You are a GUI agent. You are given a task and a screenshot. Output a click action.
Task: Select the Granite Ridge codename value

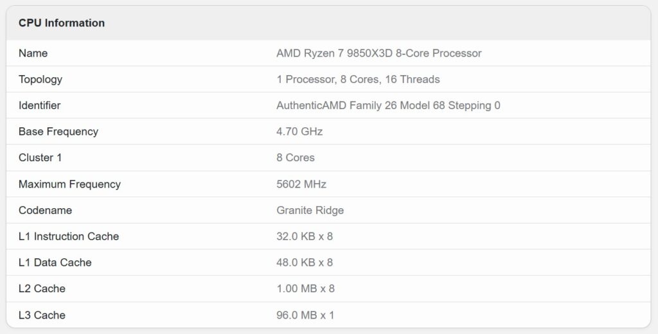(310, 211)
